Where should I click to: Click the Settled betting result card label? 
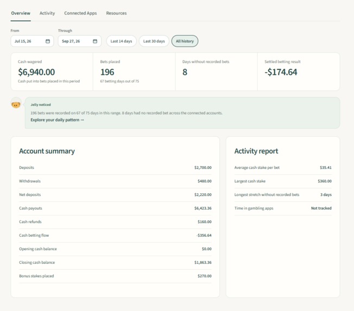pos(282,62)
